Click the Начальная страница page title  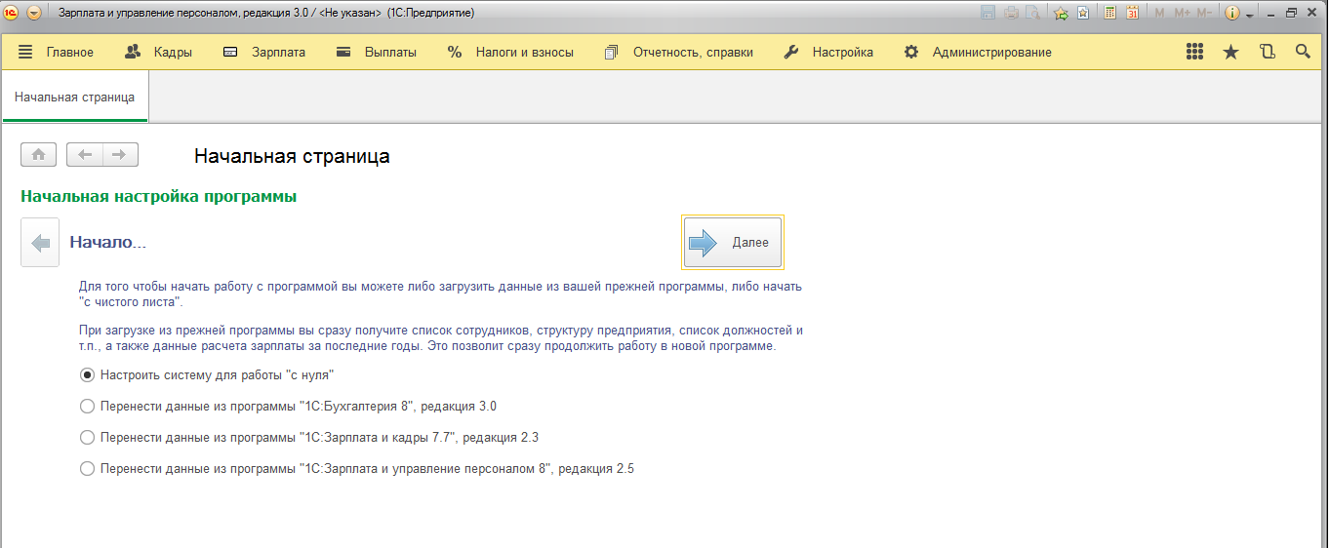292,156
